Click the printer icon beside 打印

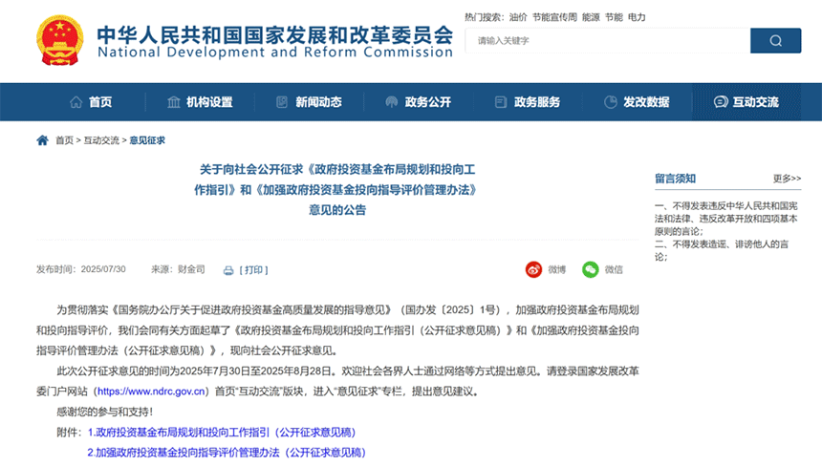[x=228, y=270]
